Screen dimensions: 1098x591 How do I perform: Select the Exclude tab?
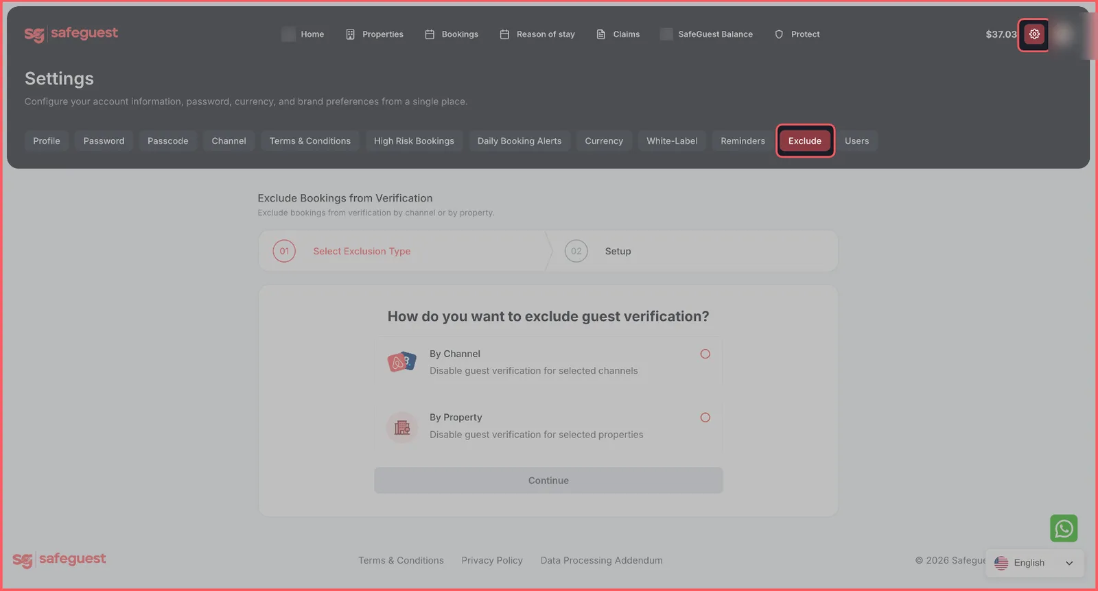pos(805,141)
